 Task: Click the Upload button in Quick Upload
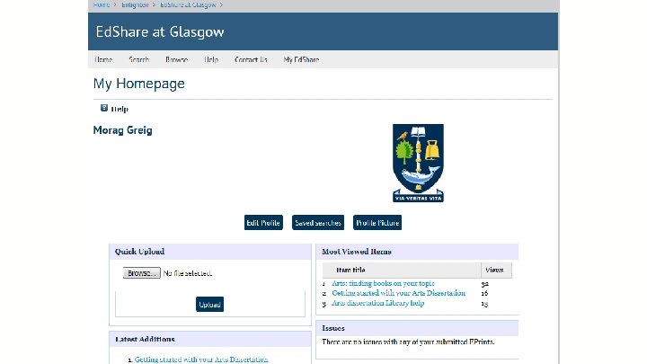point(209,305)
